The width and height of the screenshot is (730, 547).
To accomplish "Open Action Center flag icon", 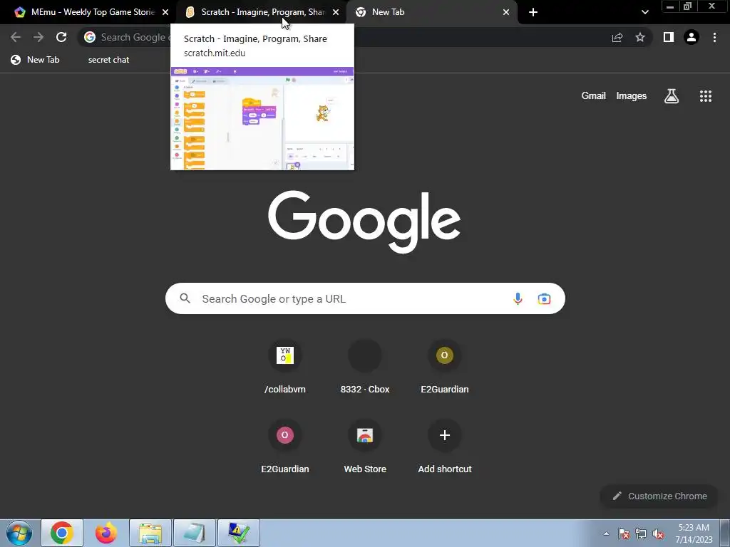I will 624,533.
